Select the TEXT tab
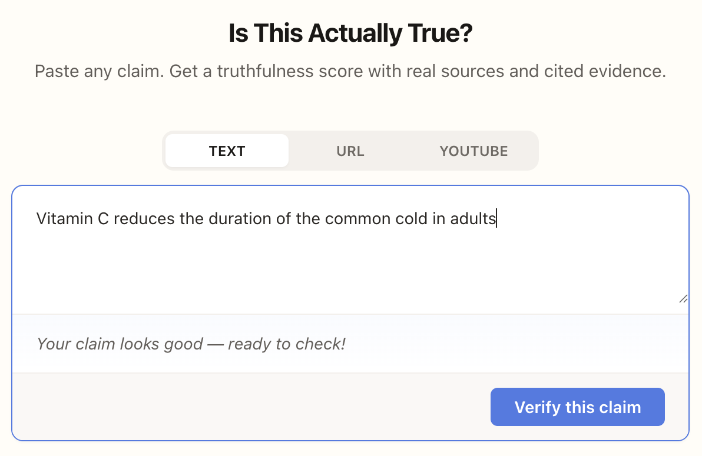 [227, 151]
